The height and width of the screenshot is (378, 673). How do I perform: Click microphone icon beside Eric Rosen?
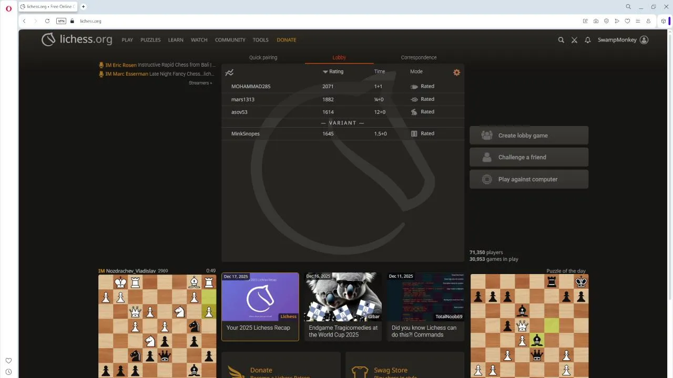point(101,65)
